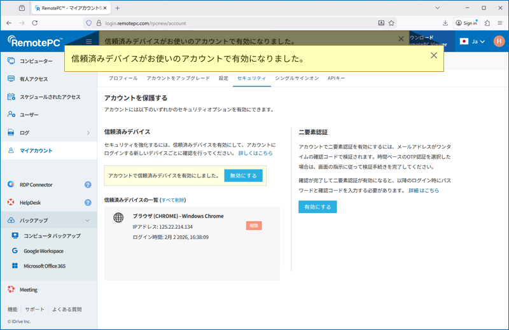Collapse the バックアップ section chevron

coord(87,221)
